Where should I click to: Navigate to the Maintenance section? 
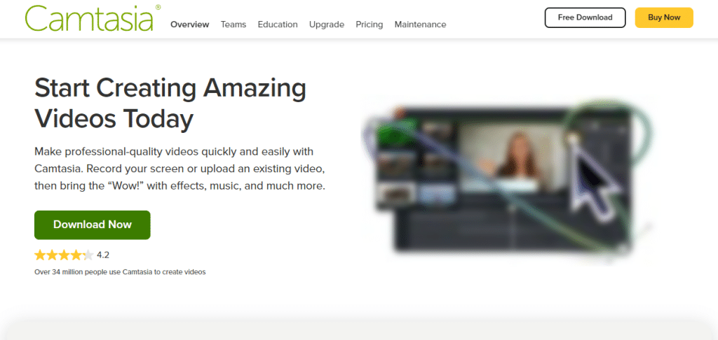tap(420, 24)
